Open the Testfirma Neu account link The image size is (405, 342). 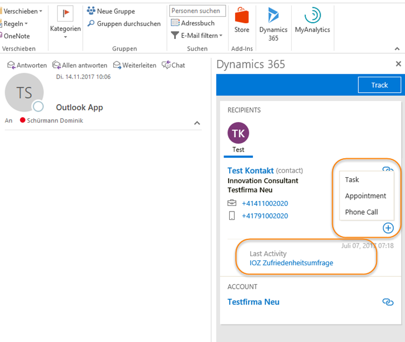[x=254, y=302]
